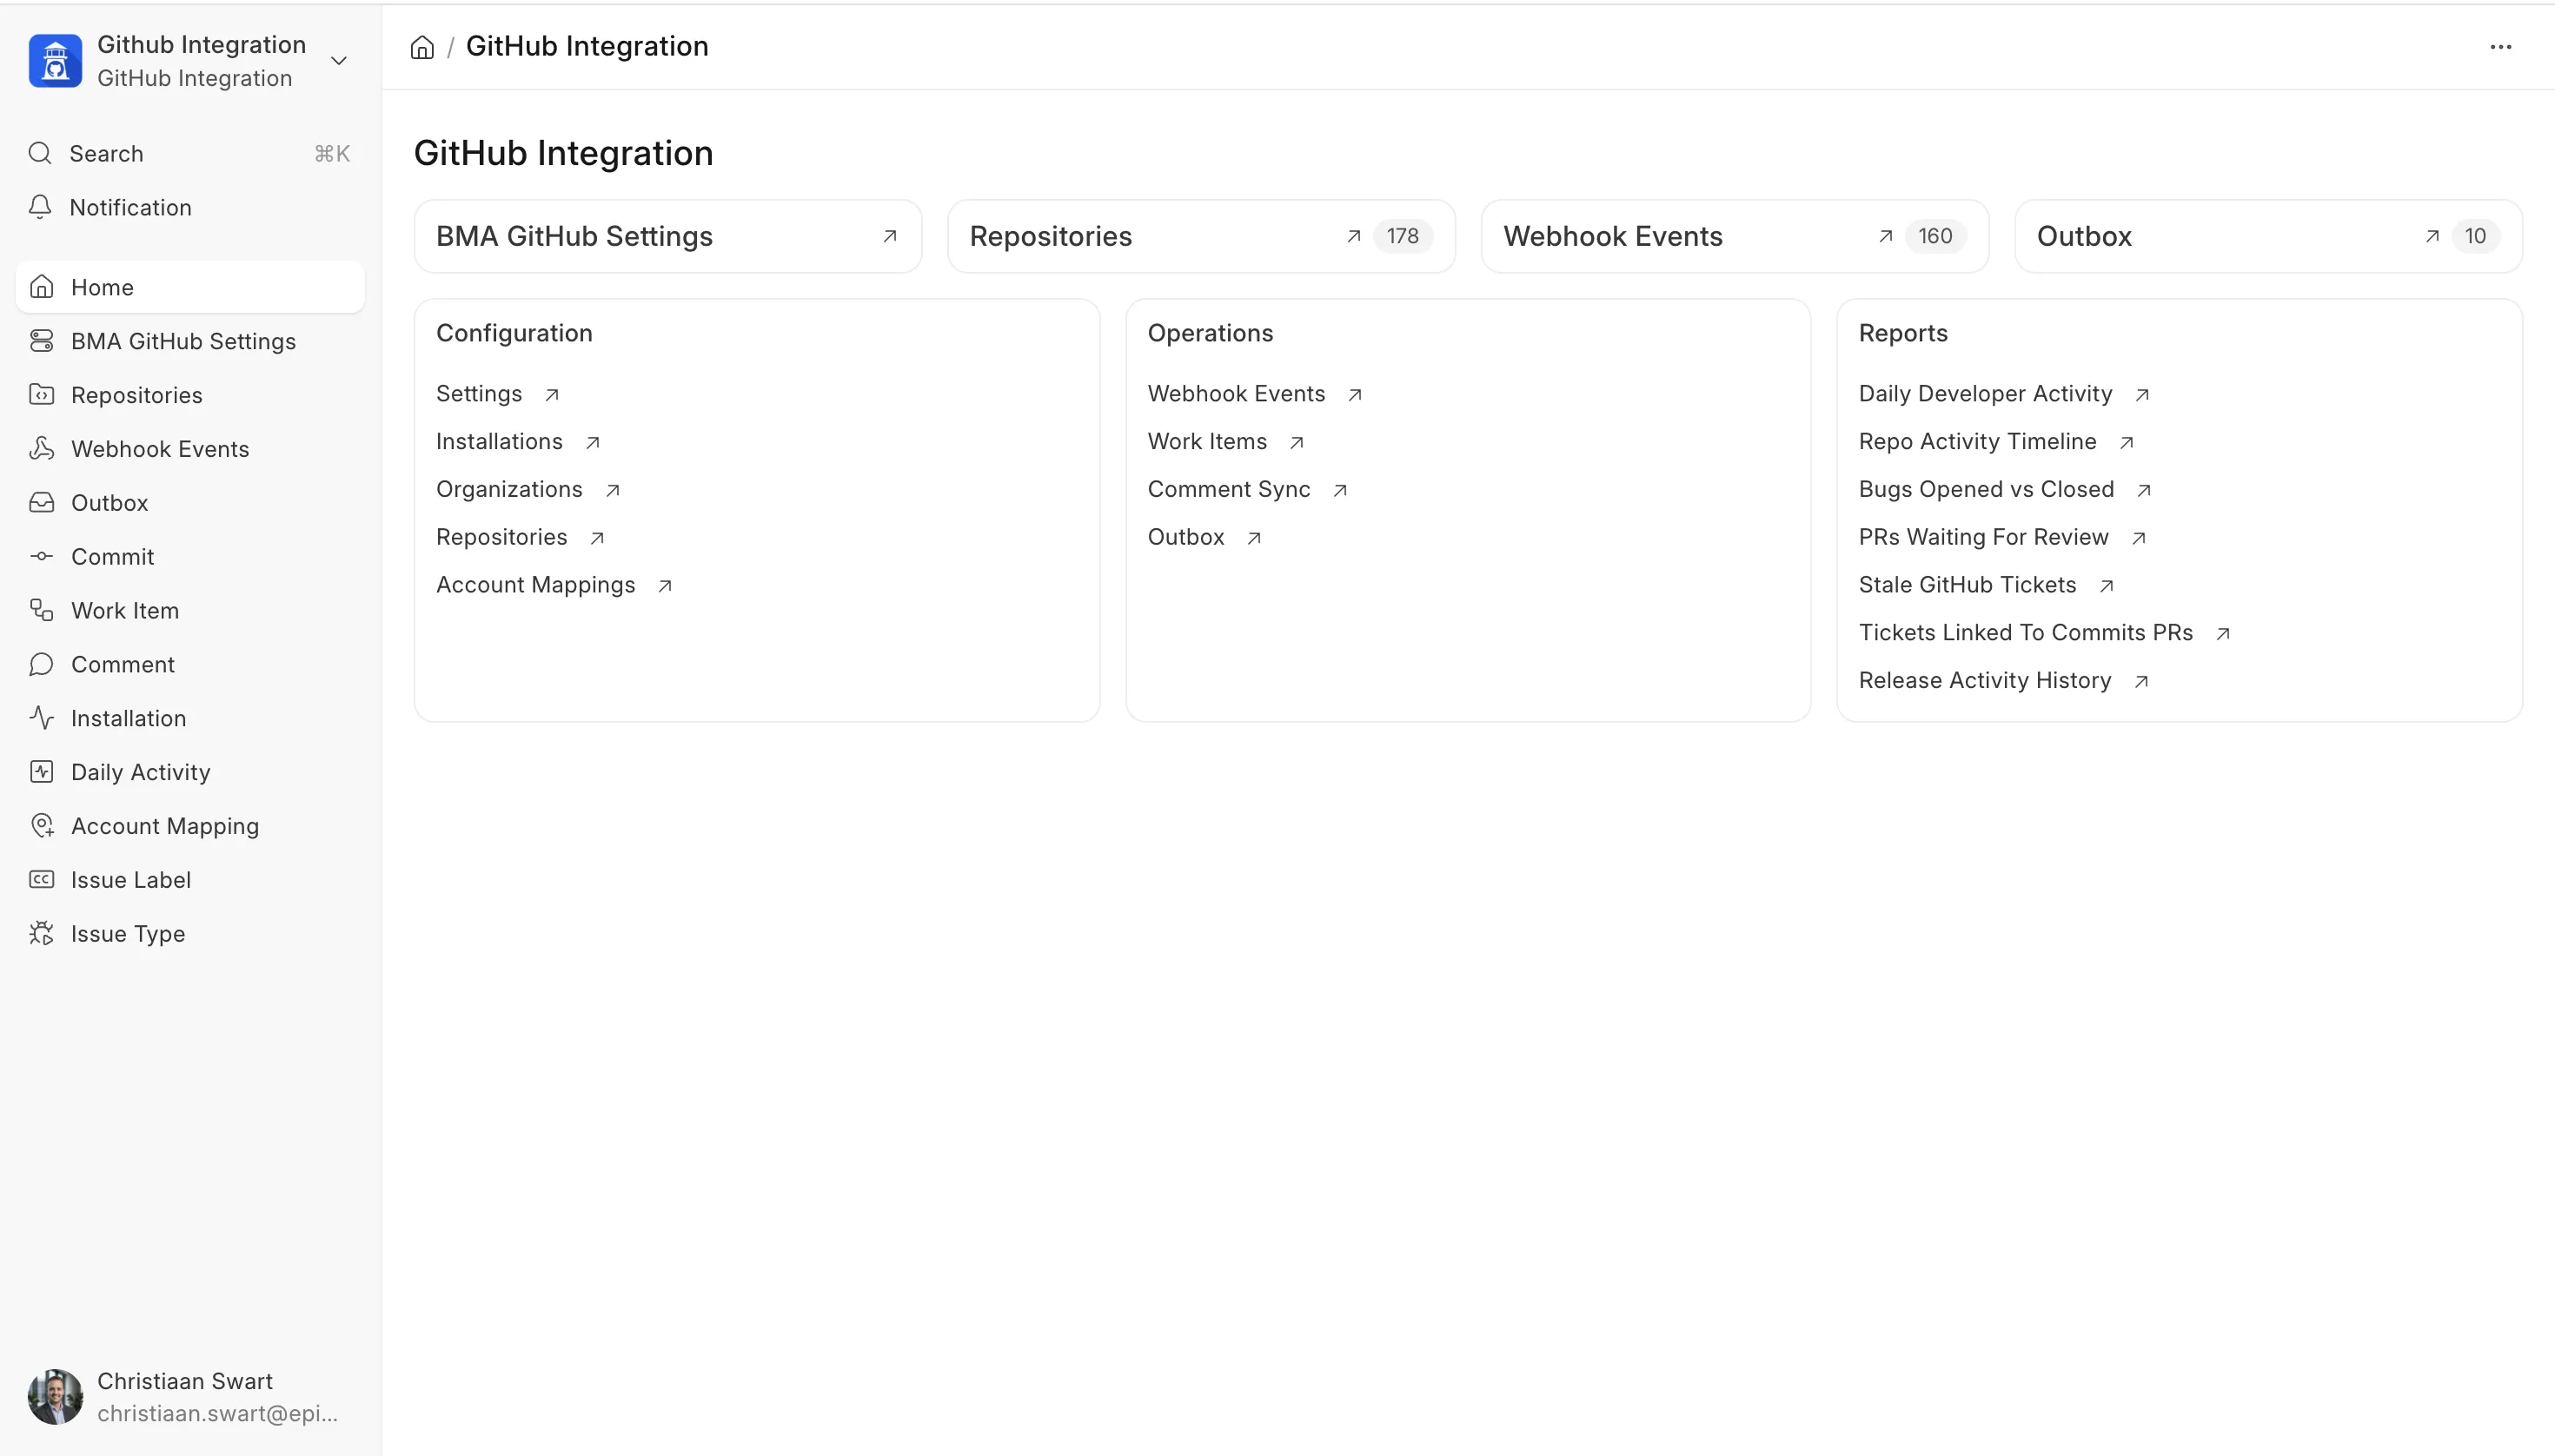Click arrow icon beside Operations Webhook Events
2555x1456 pixels.
point(1356,395)
